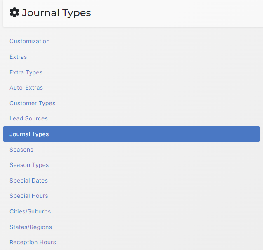
Task: Go to Reception Hours settings
Action: pos(33,242)
